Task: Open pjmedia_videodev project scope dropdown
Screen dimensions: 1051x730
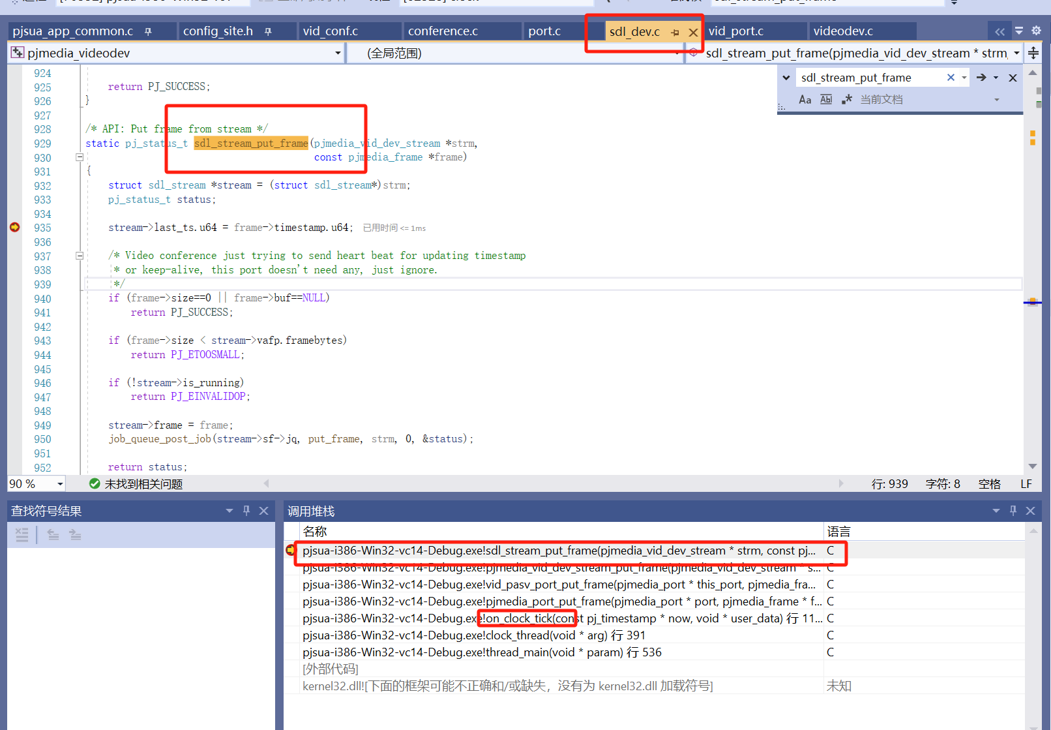Action: tap(338, 53)
